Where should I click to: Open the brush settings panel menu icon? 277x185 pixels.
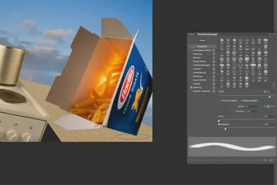(275, 34)
